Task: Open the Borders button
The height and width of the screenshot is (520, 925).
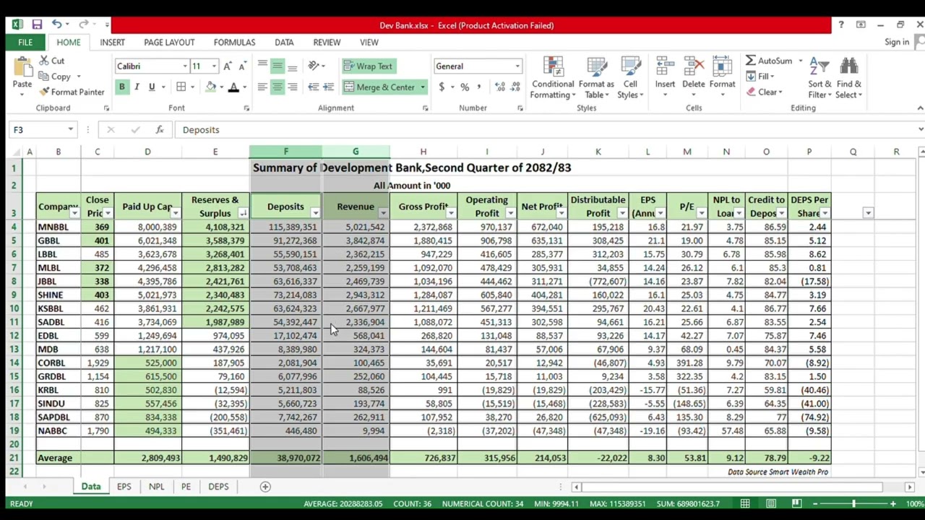Action: (181, 87)
